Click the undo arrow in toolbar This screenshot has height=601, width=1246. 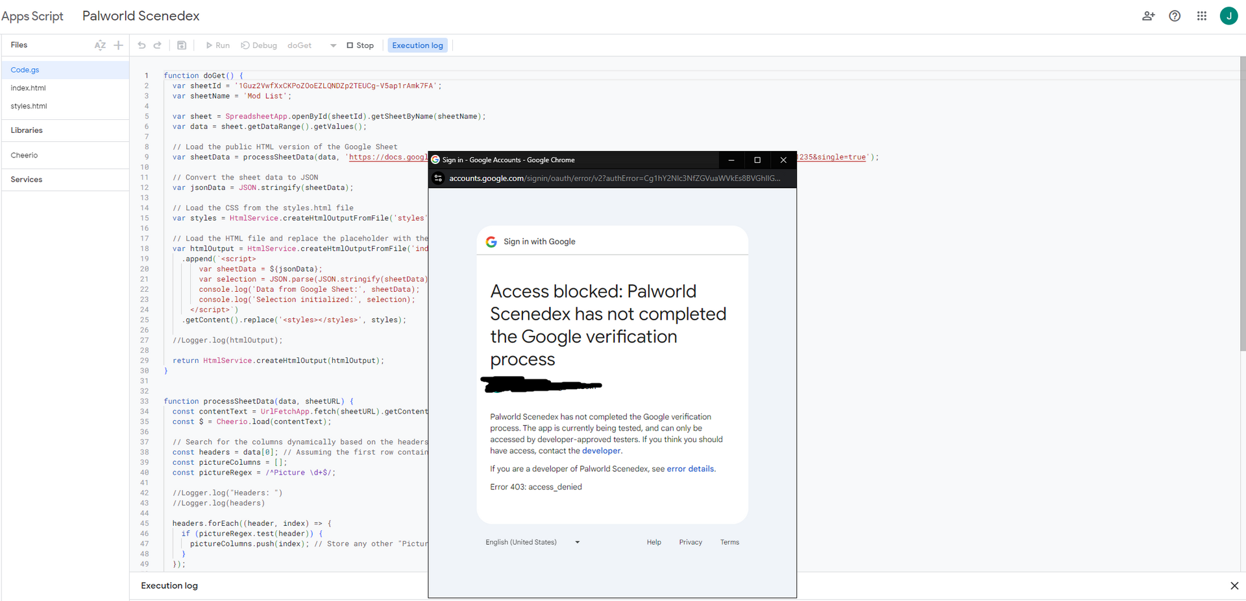[141, 45]
